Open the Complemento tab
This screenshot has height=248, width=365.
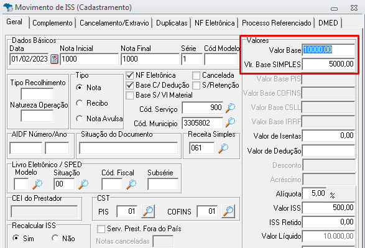pyautogui.click(x=52, y=23)
